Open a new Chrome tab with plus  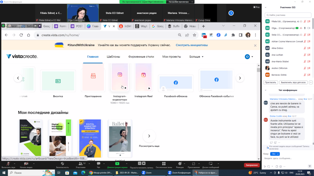[x=203, y=26]
